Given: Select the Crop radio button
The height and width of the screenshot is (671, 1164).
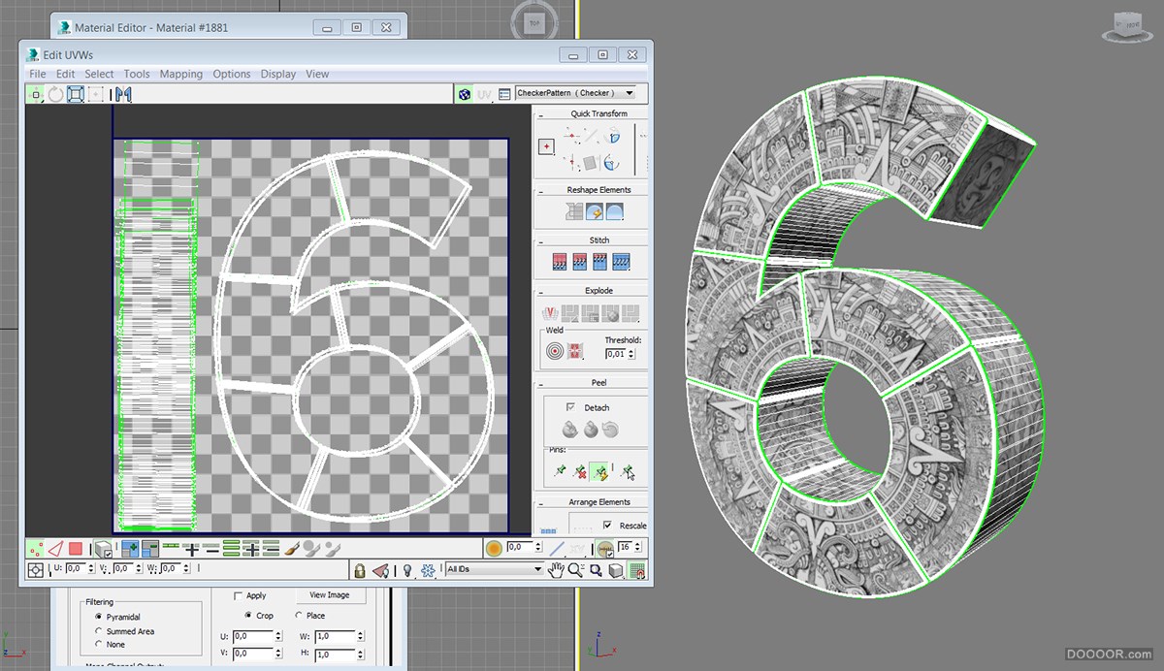Looking at the screenshot, I should [x=248, y=616].
